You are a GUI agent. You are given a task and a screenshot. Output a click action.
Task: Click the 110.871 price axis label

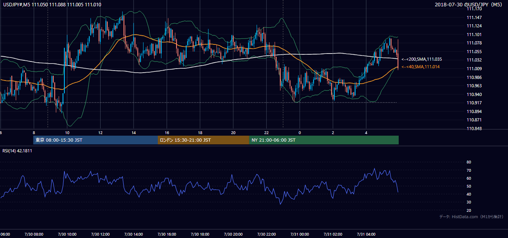(x=474, y=120)
